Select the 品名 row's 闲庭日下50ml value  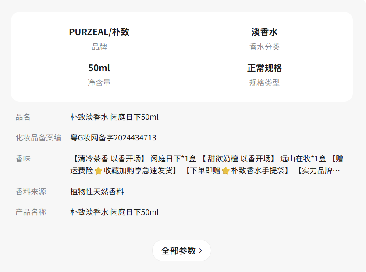(114, 117)
